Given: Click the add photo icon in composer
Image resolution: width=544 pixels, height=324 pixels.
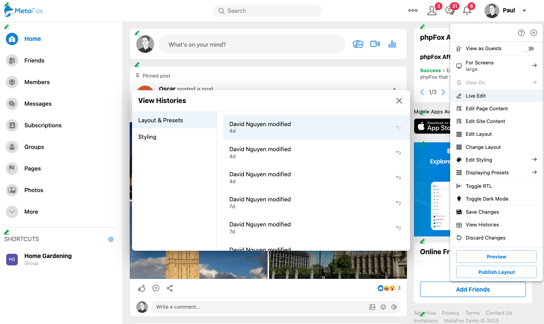Looking at the screenshot, I should [358, 44].
